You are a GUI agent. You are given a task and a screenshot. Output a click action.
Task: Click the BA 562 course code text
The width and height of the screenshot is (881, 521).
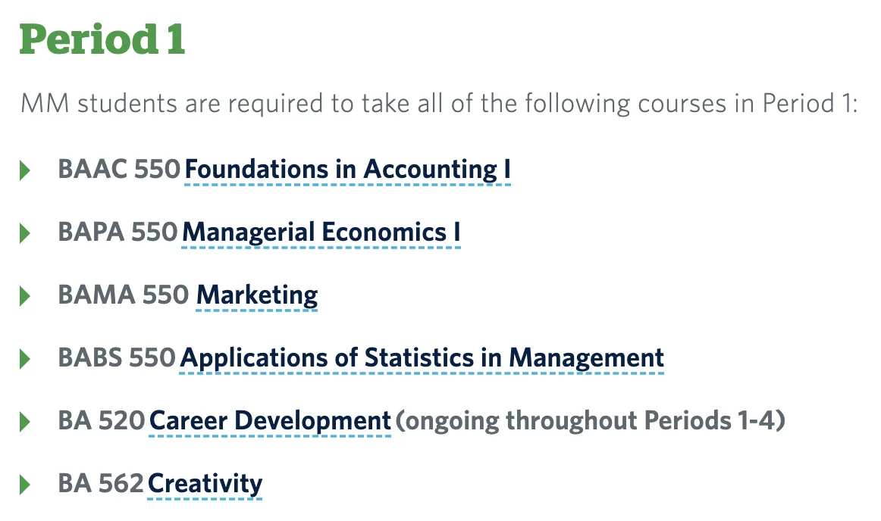pos(100,483)
